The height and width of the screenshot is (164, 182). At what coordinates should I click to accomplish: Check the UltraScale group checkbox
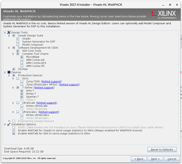18,103
